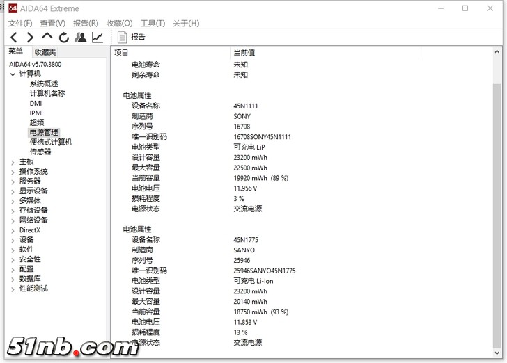Viewport: 507px width, 363px height.
Task: Click the up-level arrow toolbar icon
Action: pyautogui.click(x=47, y=36)
